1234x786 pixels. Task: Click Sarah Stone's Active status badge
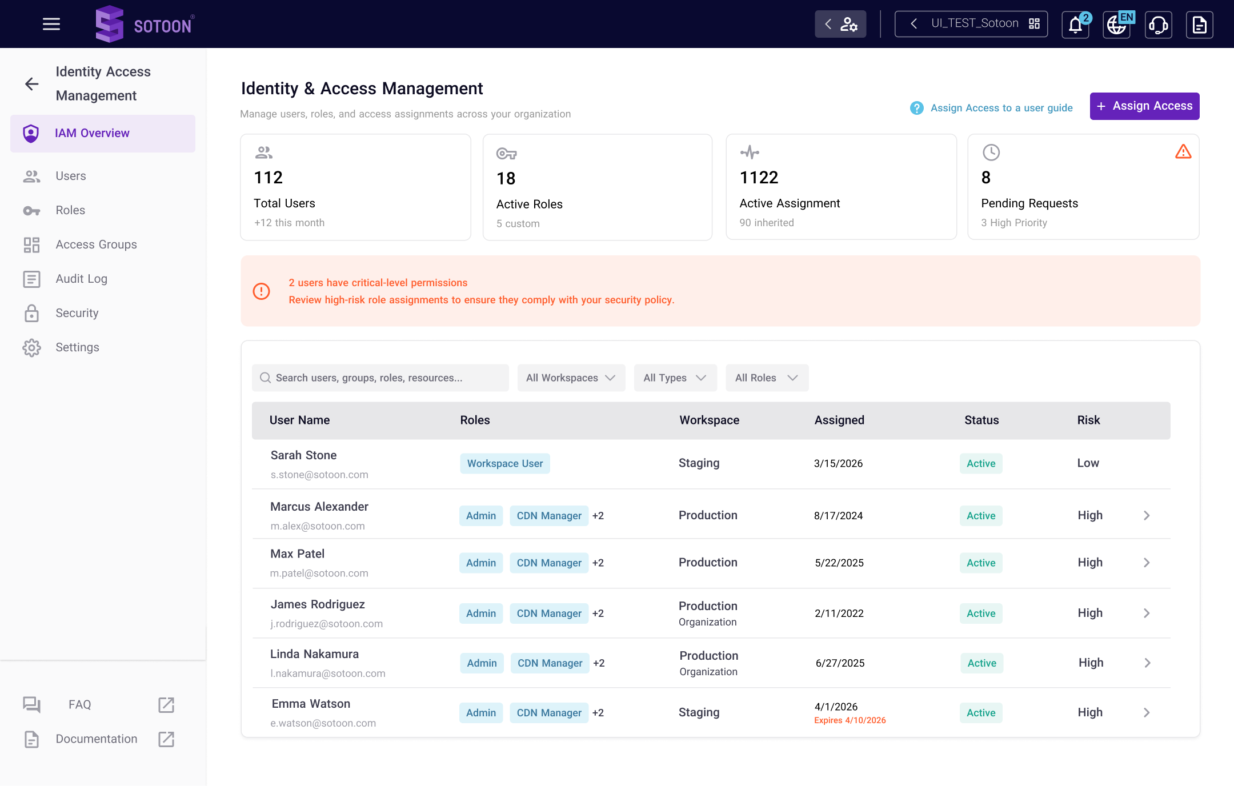[981, 463]
